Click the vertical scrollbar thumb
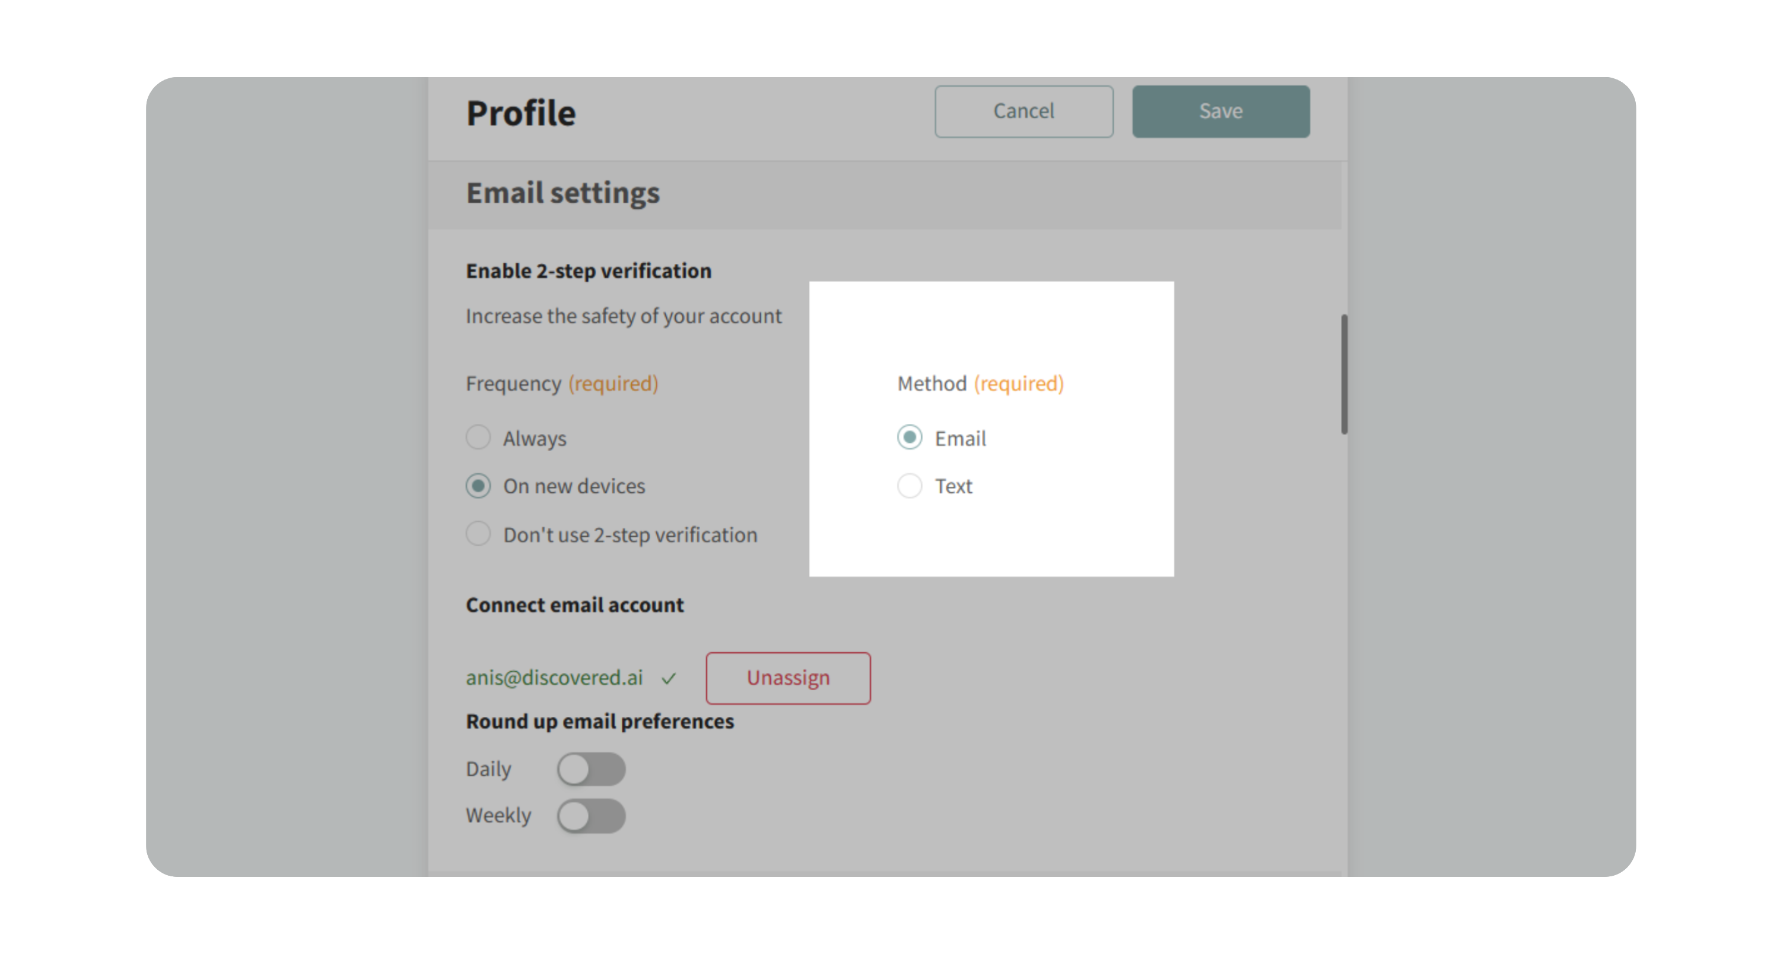Screen dimensions: 1780x954 coord(1343,374)
